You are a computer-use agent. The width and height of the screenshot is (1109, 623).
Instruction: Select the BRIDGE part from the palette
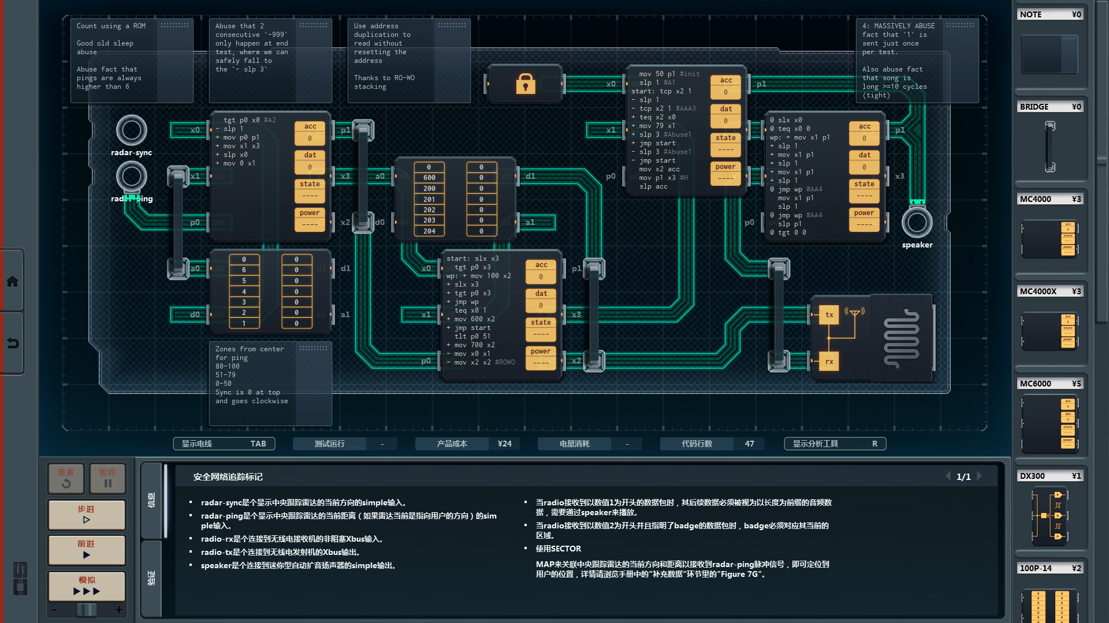[1050, 147]
